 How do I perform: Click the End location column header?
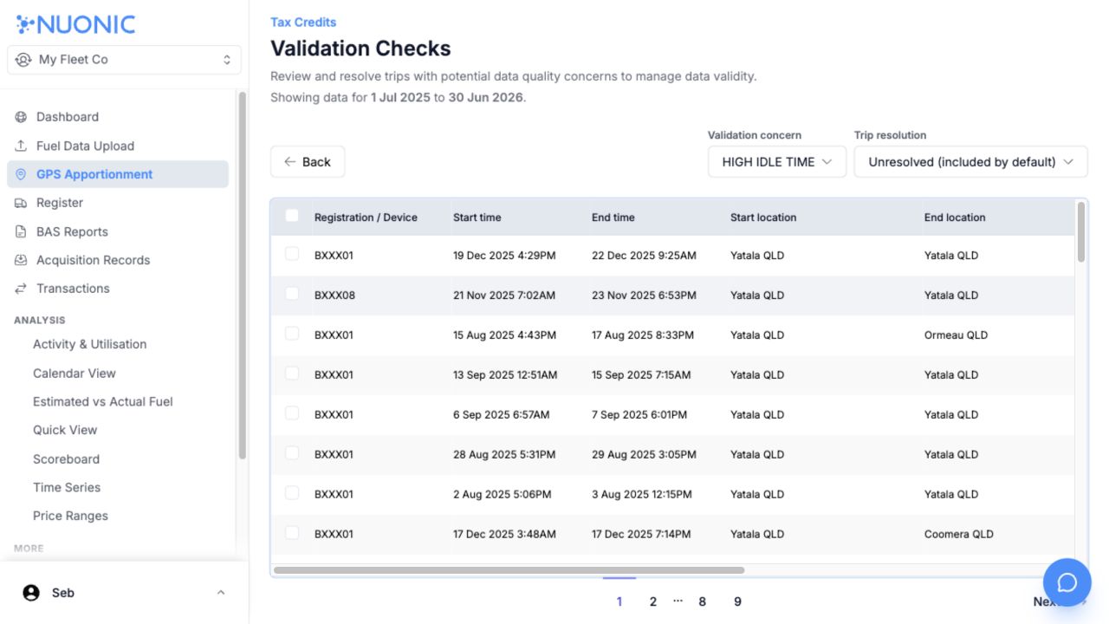coord(955,218)
